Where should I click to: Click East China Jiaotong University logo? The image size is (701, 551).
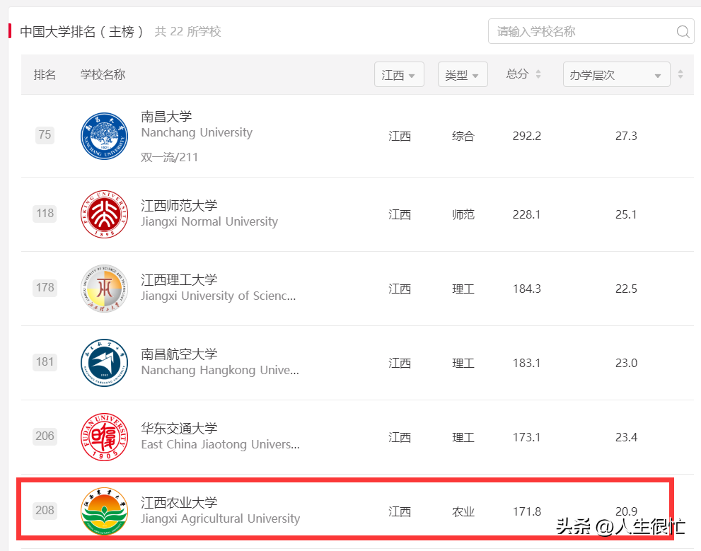tap(104, 437)
